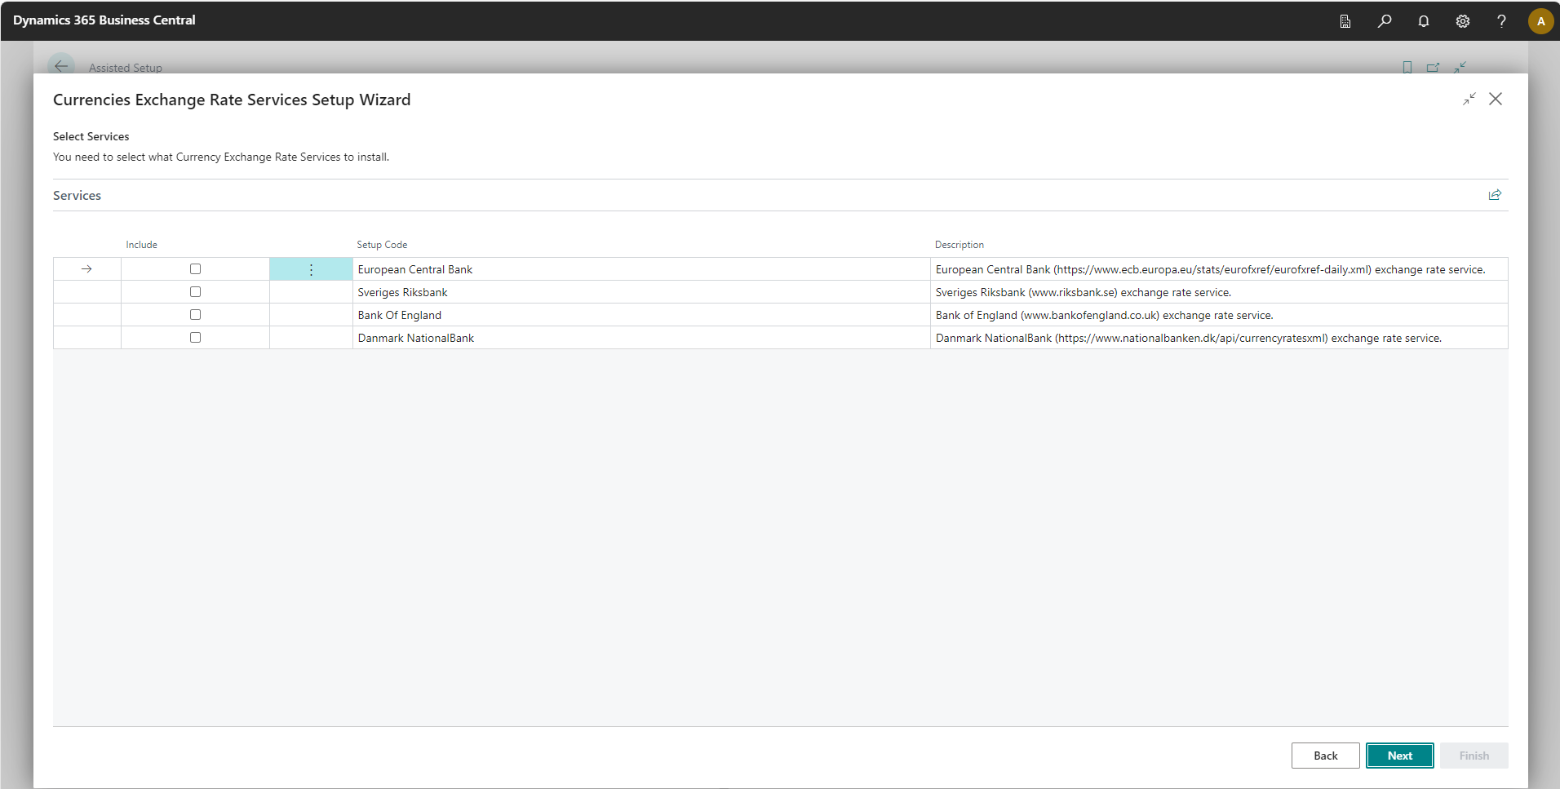
Task: Navigate back using the back arrow
Action: (61, 65)
